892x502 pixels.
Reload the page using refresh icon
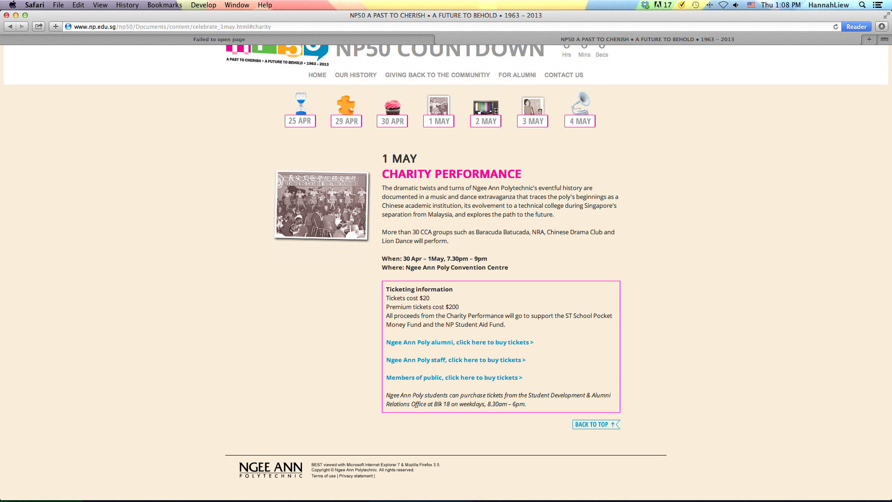pyautogui.click(x=836, y=26)
